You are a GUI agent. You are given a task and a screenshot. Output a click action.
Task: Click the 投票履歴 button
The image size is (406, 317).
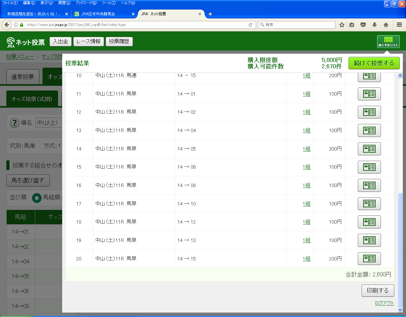click(119, 42)
